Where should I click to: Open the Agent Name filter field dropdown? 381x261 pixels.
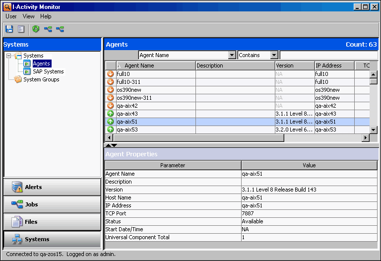232,55
